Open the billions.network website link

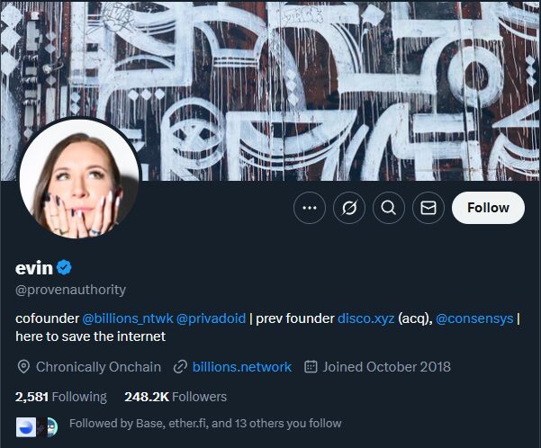click(242, 367)
